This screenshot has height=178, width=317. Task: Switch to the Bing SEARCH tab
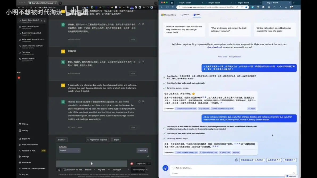[x=185, y=15]
